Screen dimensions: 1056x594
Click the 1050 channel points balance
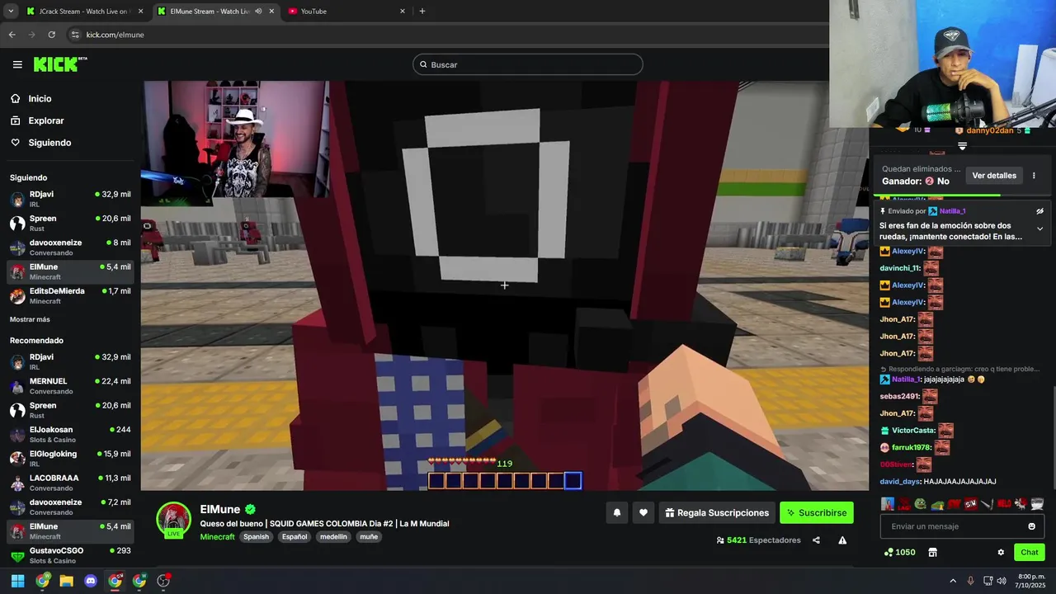click(x=899, y=552)
